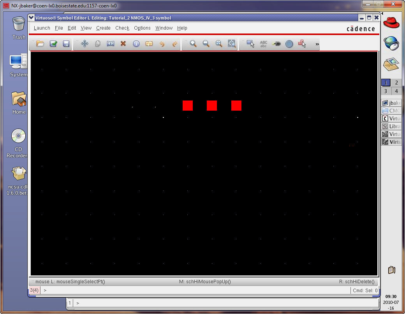Open Virtuoso window menu arrow in title bar
The height and width of the screenshot is (314, 405).
(31, 18)
